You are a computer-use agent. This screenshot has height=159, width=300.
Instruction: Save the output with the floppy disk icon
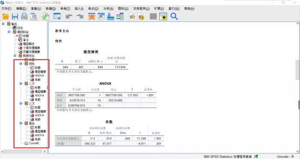[15, 17]
